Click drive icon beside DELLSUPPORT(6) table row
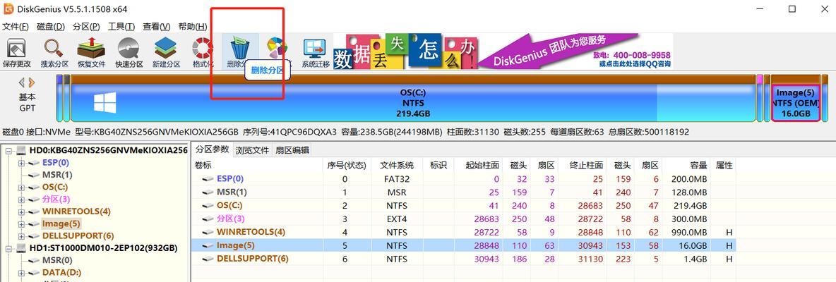The image size is (836, 282). click(x=208, y=259)
